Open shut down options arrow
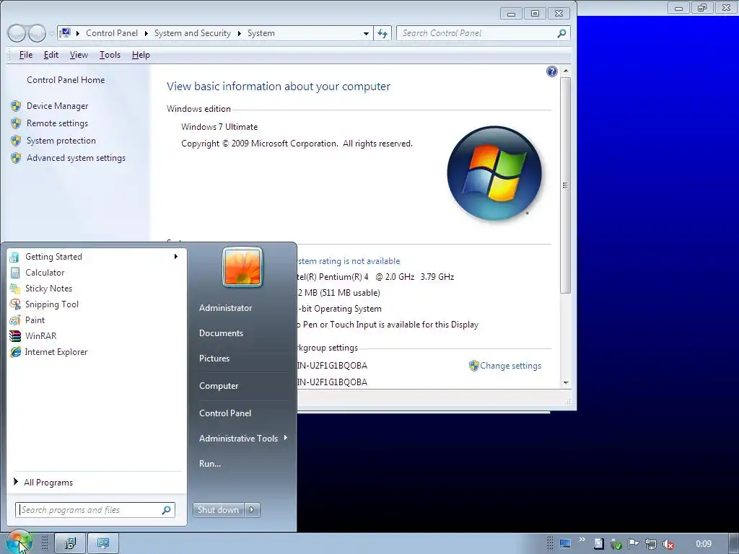The height and width of the screenshot is (554, 739). (252, 510)
